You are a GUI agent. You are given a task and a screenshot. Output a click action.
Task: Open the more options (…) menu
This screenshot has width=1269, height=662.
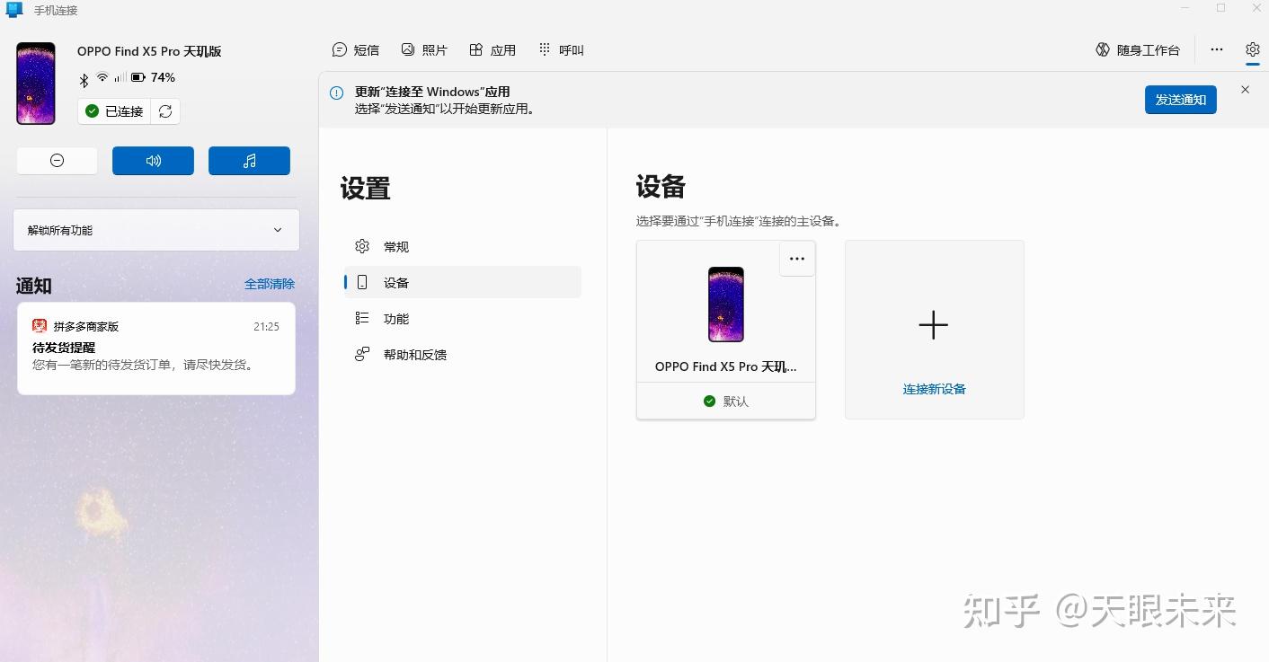click(x=1216, y=49)
